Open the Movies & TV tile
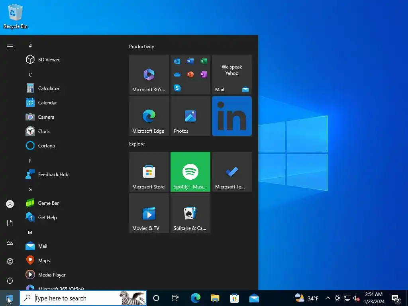Viewport: 408px width, 306px height. coord(149,213)
